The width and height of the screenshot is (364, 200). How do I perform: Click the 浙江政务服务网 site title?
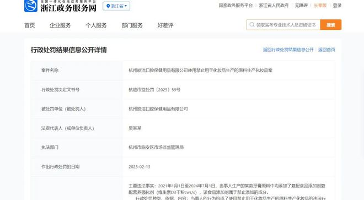point(68,8)
